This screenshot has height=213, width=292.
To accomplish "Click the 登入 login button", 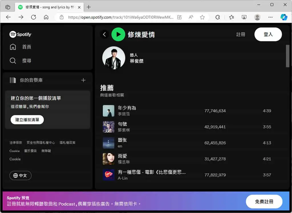I will coord(268,34).
